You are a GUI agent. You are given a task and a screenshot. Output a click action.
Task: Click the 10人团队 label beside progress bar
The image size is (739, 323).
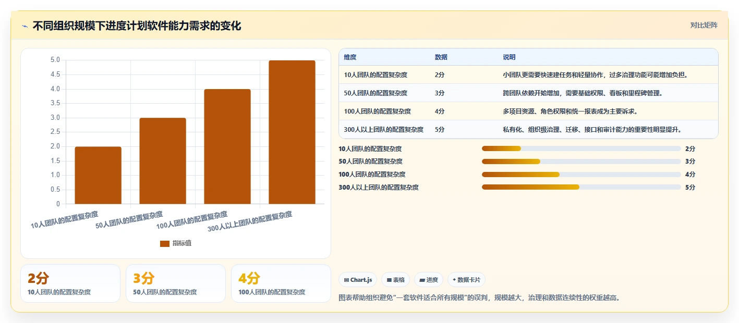click(x=370, y=149)
